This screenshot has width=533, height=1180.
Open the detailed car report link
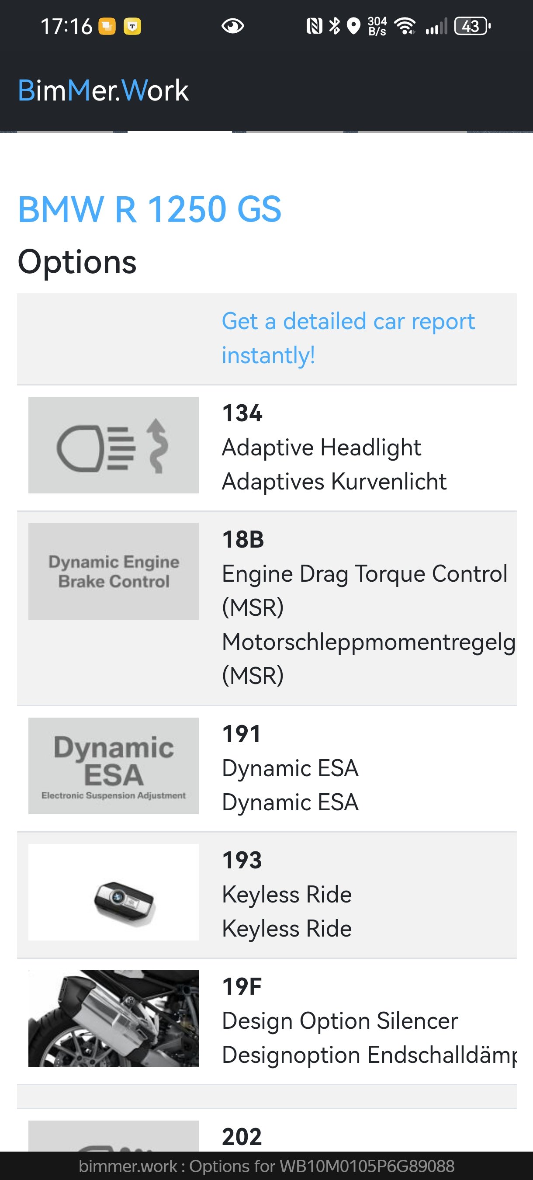point(348,338)
